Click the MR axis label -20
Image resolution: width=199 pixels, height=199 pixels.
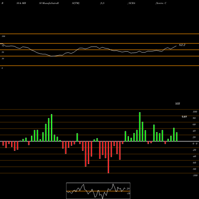tap(194, 150)
